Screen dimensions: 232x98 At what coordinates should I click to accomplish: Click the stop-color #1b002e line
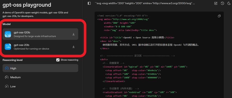pos(133,74)
